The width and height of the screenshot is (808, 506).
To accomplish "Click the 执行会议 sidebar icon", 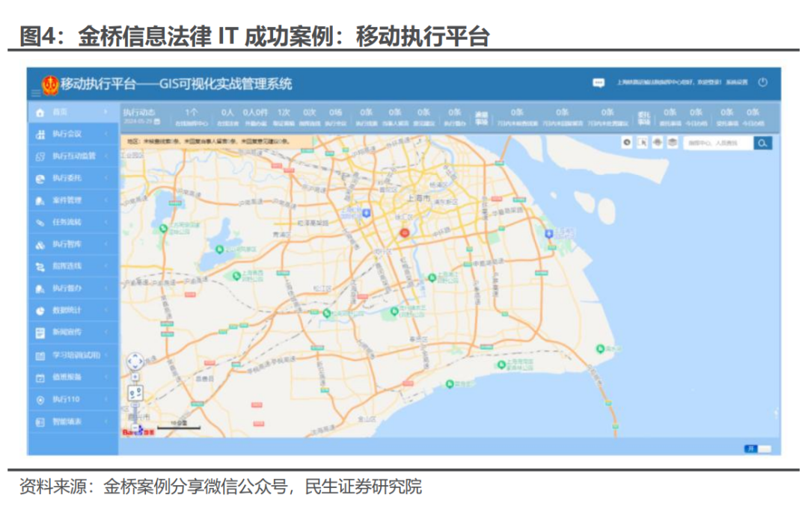I will [x=40, y=135].
